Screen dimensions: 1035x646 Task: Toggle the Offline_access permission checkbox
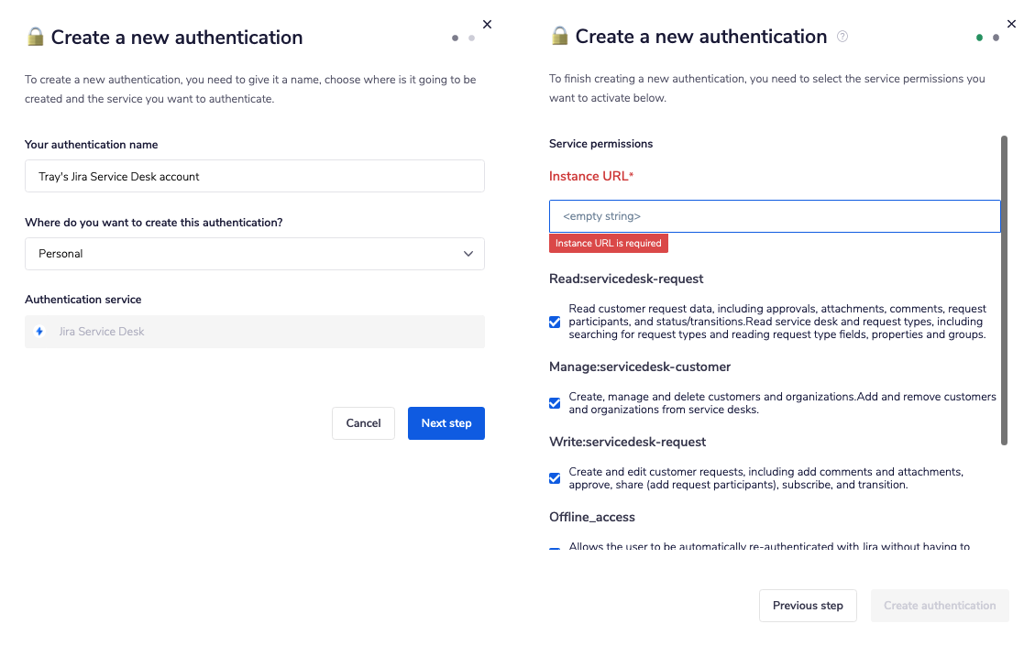tap(554, 549)
